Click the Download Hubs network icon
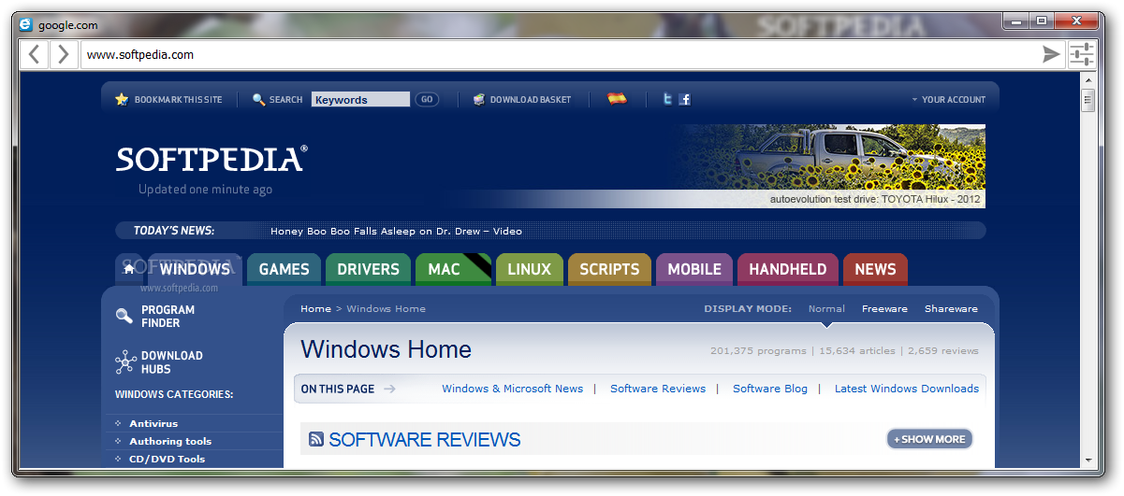The width and height of the screenshot is (1124, 496). pos(125,362)
